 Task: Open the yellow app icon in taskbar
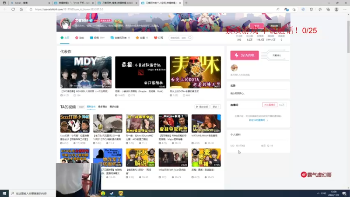coord(121,193)
